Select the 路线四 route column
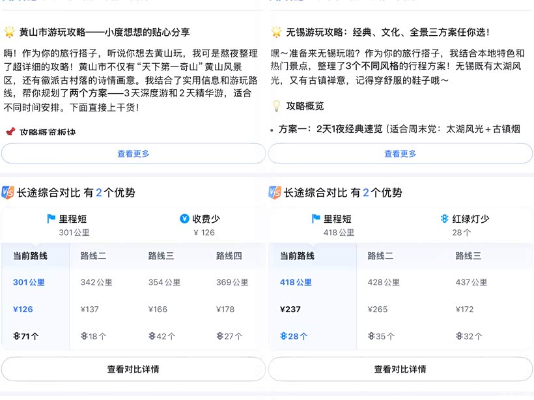Screen dimensions: 534x400 tap(229, 256)
